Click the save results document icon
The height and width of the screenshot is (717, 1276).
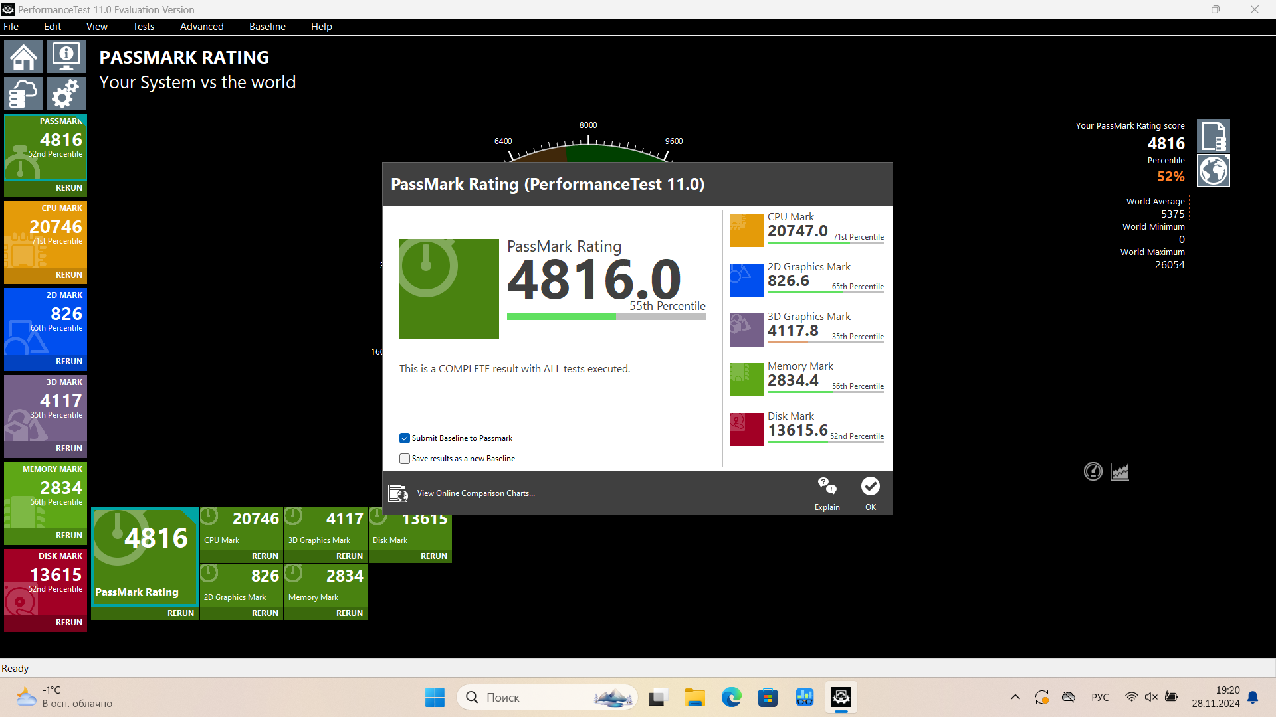pyautogui.click(x=1213, y=136)
